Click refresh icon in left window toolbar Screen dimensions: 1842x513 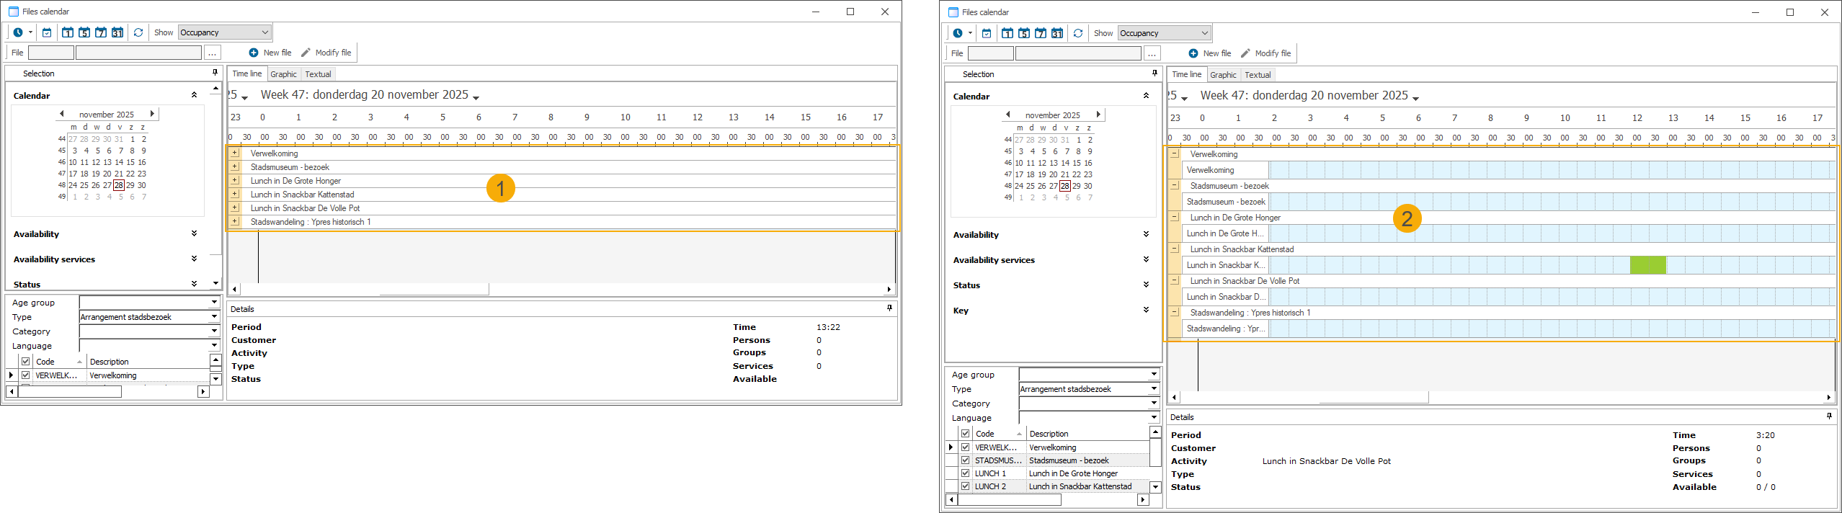point(138,32)
